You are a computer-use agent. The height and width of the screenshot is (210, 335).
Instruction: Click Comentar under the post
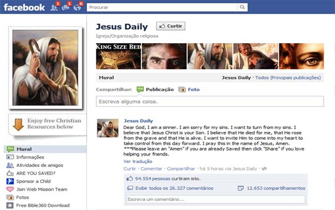[x=151, y=169]
